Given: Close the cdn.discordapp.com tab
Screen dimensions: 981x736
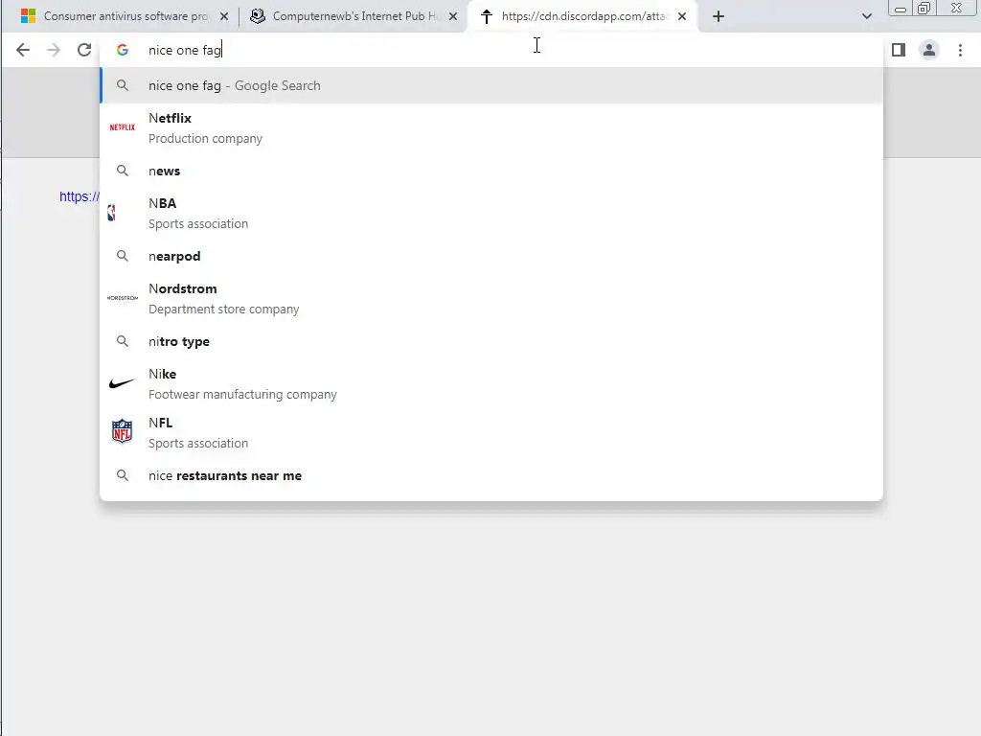Looking at the screenshot, I should (682, 16).
